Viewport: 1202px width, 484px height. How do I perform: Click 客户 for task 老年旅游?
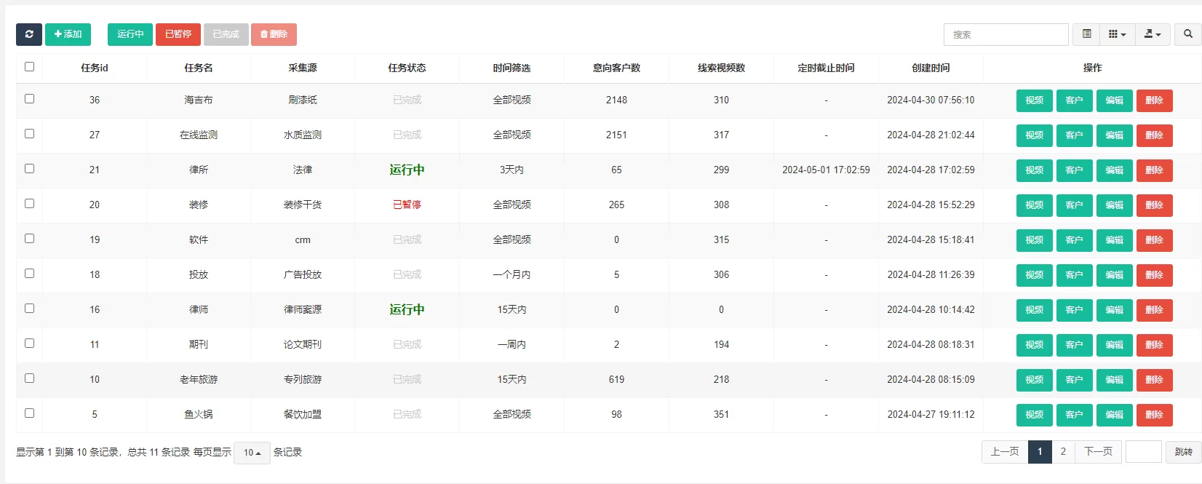[1074, 380]
